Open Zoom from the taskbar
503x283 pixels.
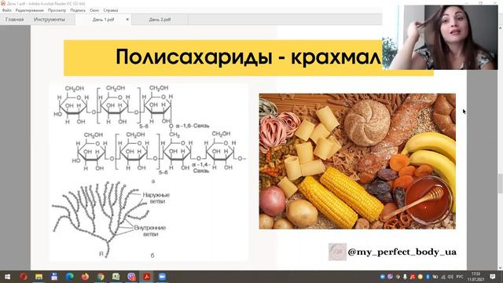(x=162, y=277)
